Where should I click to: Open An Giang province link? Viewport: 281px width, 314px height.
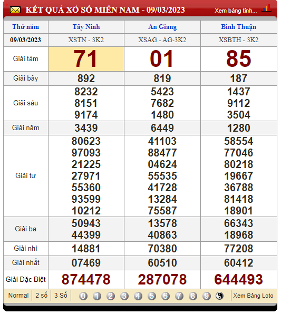point(162,27)
